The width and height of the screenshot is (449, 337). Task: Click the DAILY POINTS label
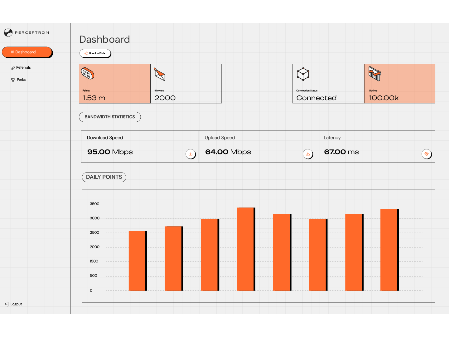[x=104, y=177]
